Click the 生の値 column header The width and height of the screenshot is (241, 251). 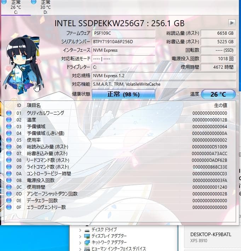click(x=220, y=105)
